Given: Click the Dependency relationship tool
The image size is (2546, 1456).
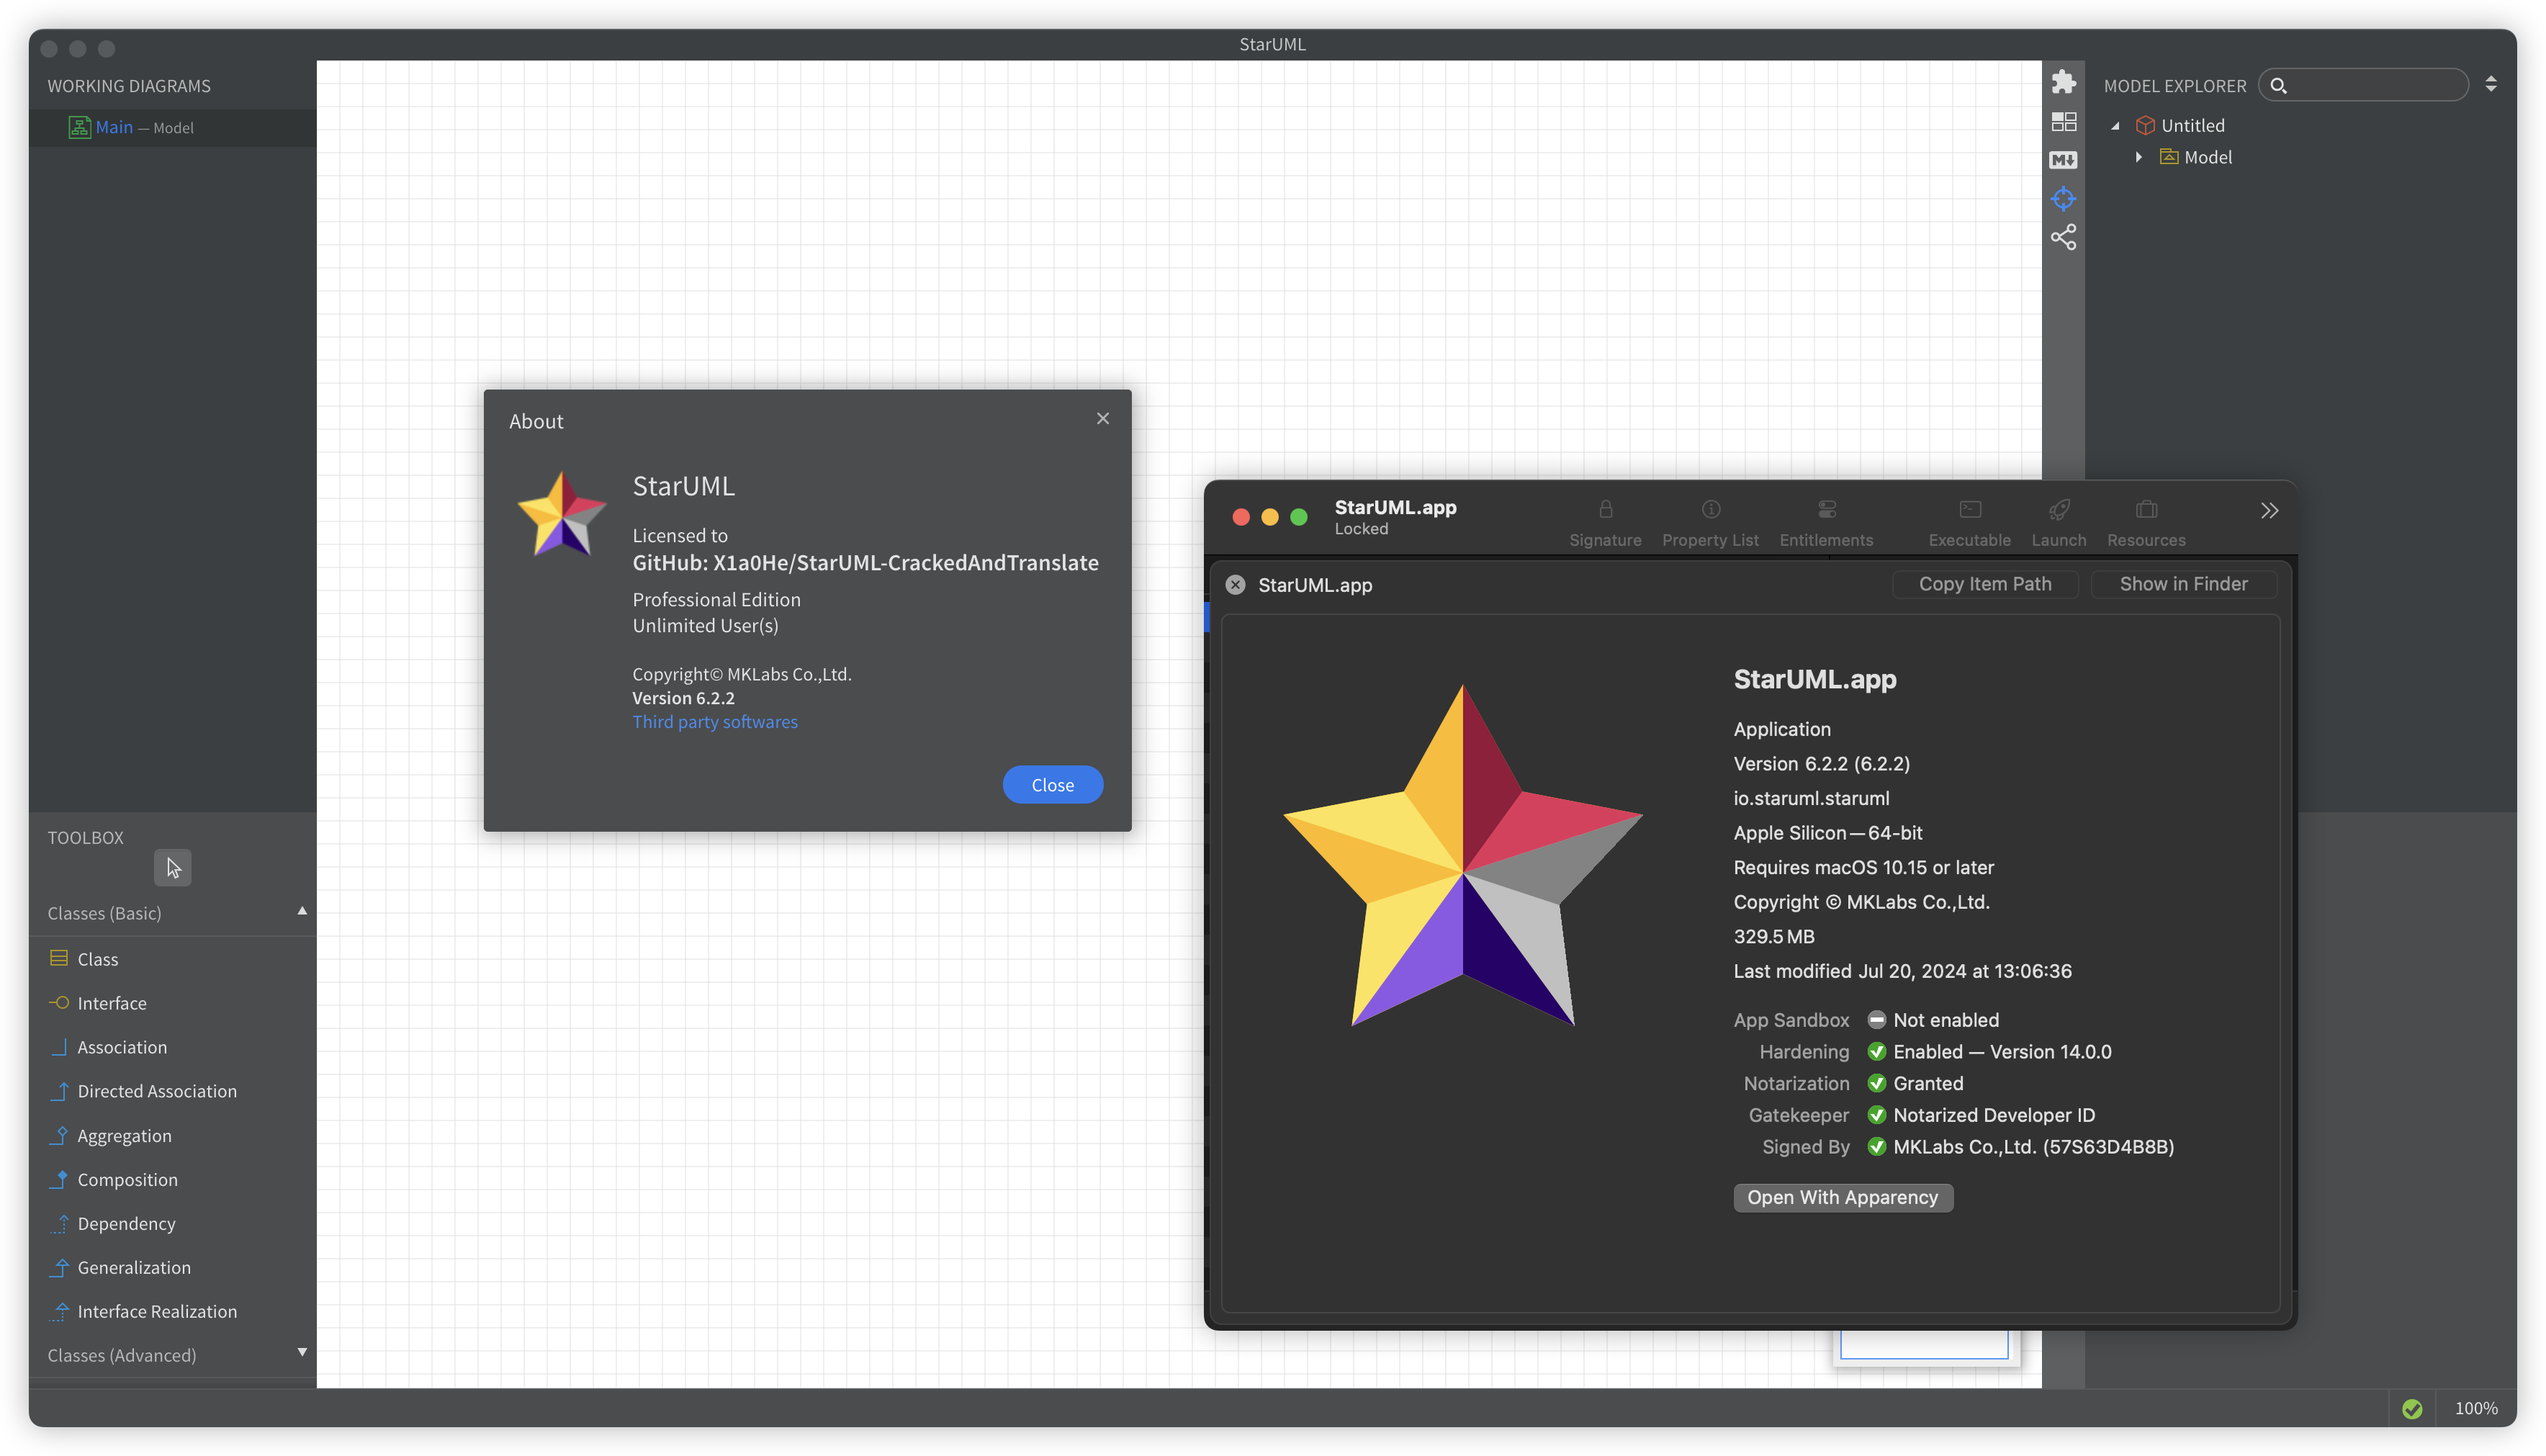Looking at the screenshot, I should 126,1223.
